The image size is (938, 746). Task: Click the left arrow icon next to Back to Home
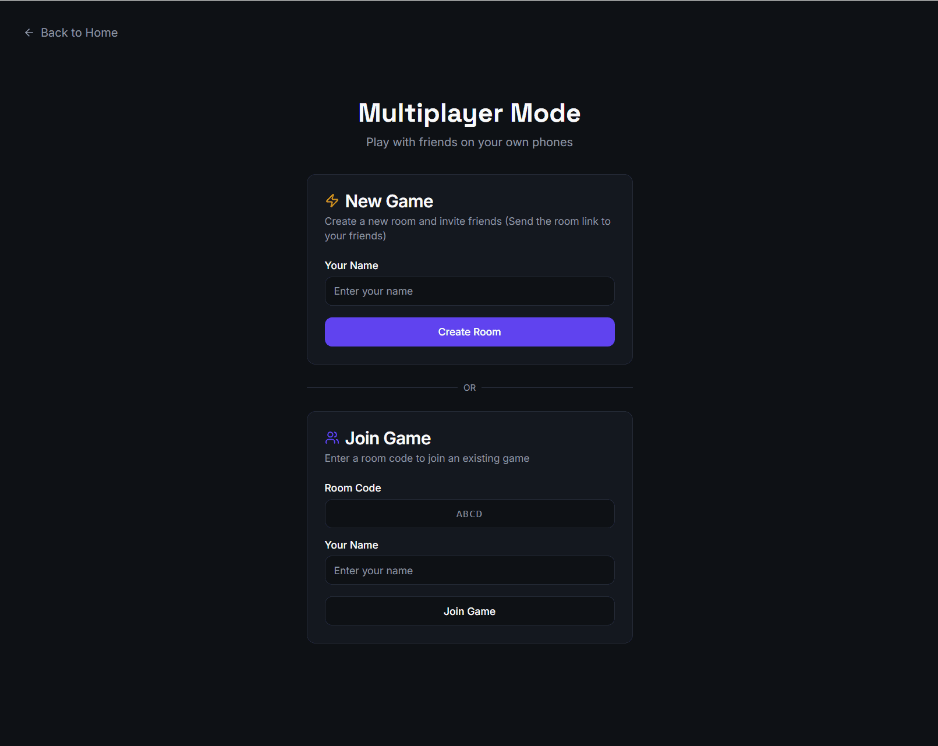pos(29,33)
